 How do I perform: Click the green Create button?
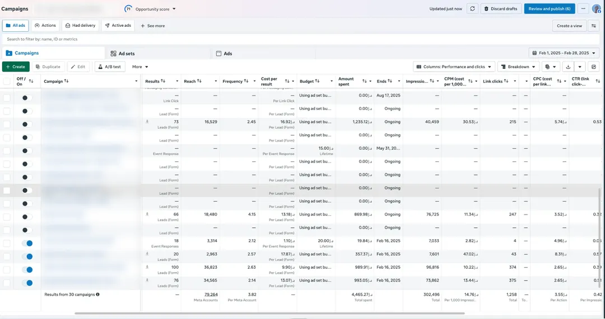16,66
